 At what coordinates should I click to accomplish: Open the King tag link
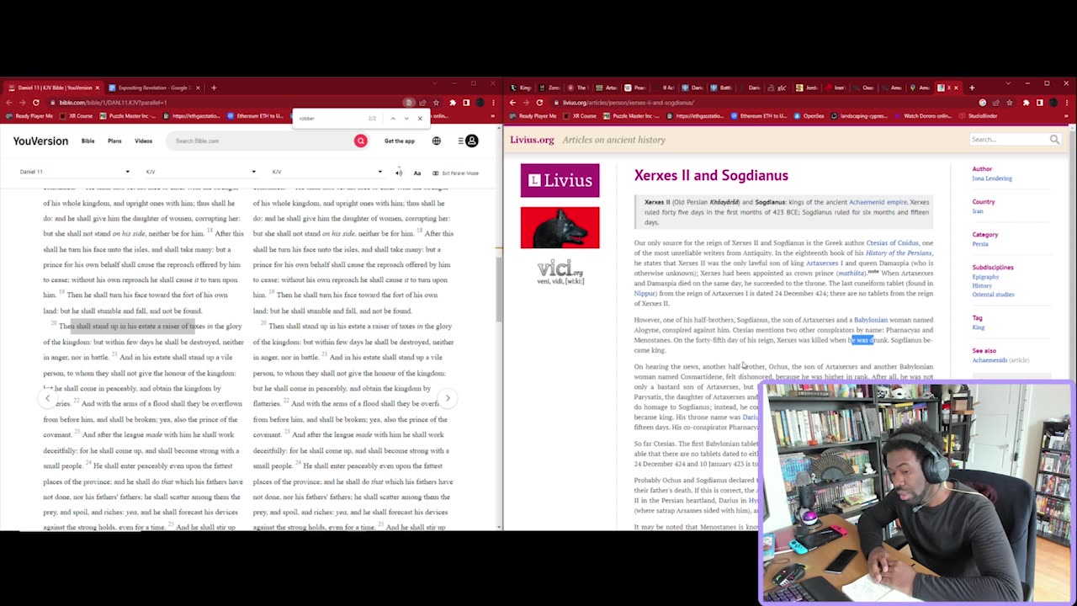click(x=978, y=327)
